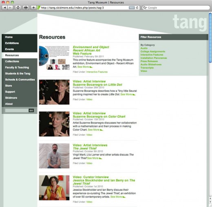Click Video tag under Little Dot post

(x=89, y=99)
